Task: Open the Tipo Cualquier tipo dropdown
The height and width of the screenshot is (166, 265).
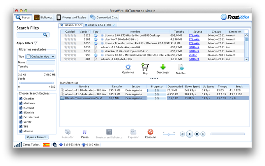Action: click(41, 56)
